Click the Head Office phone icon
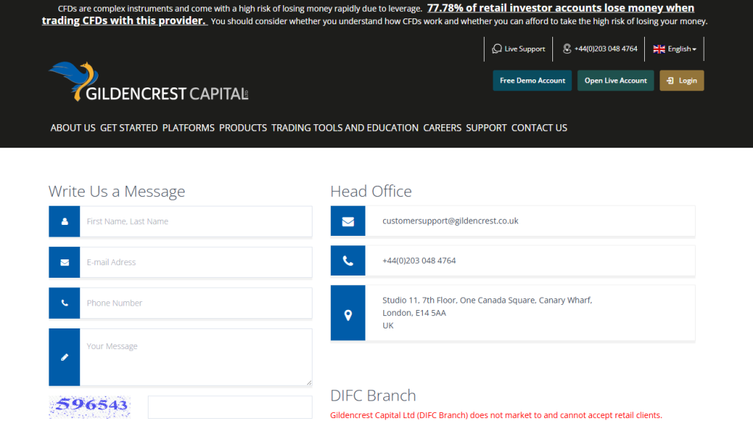Screen dimensions: 753x421 (348, 261)
